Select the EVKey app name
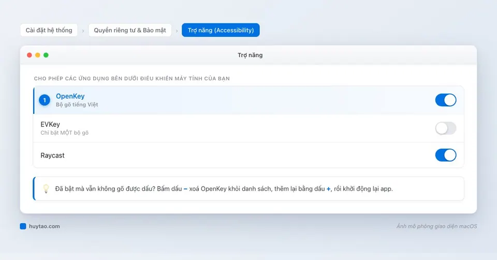 (50, 124)
